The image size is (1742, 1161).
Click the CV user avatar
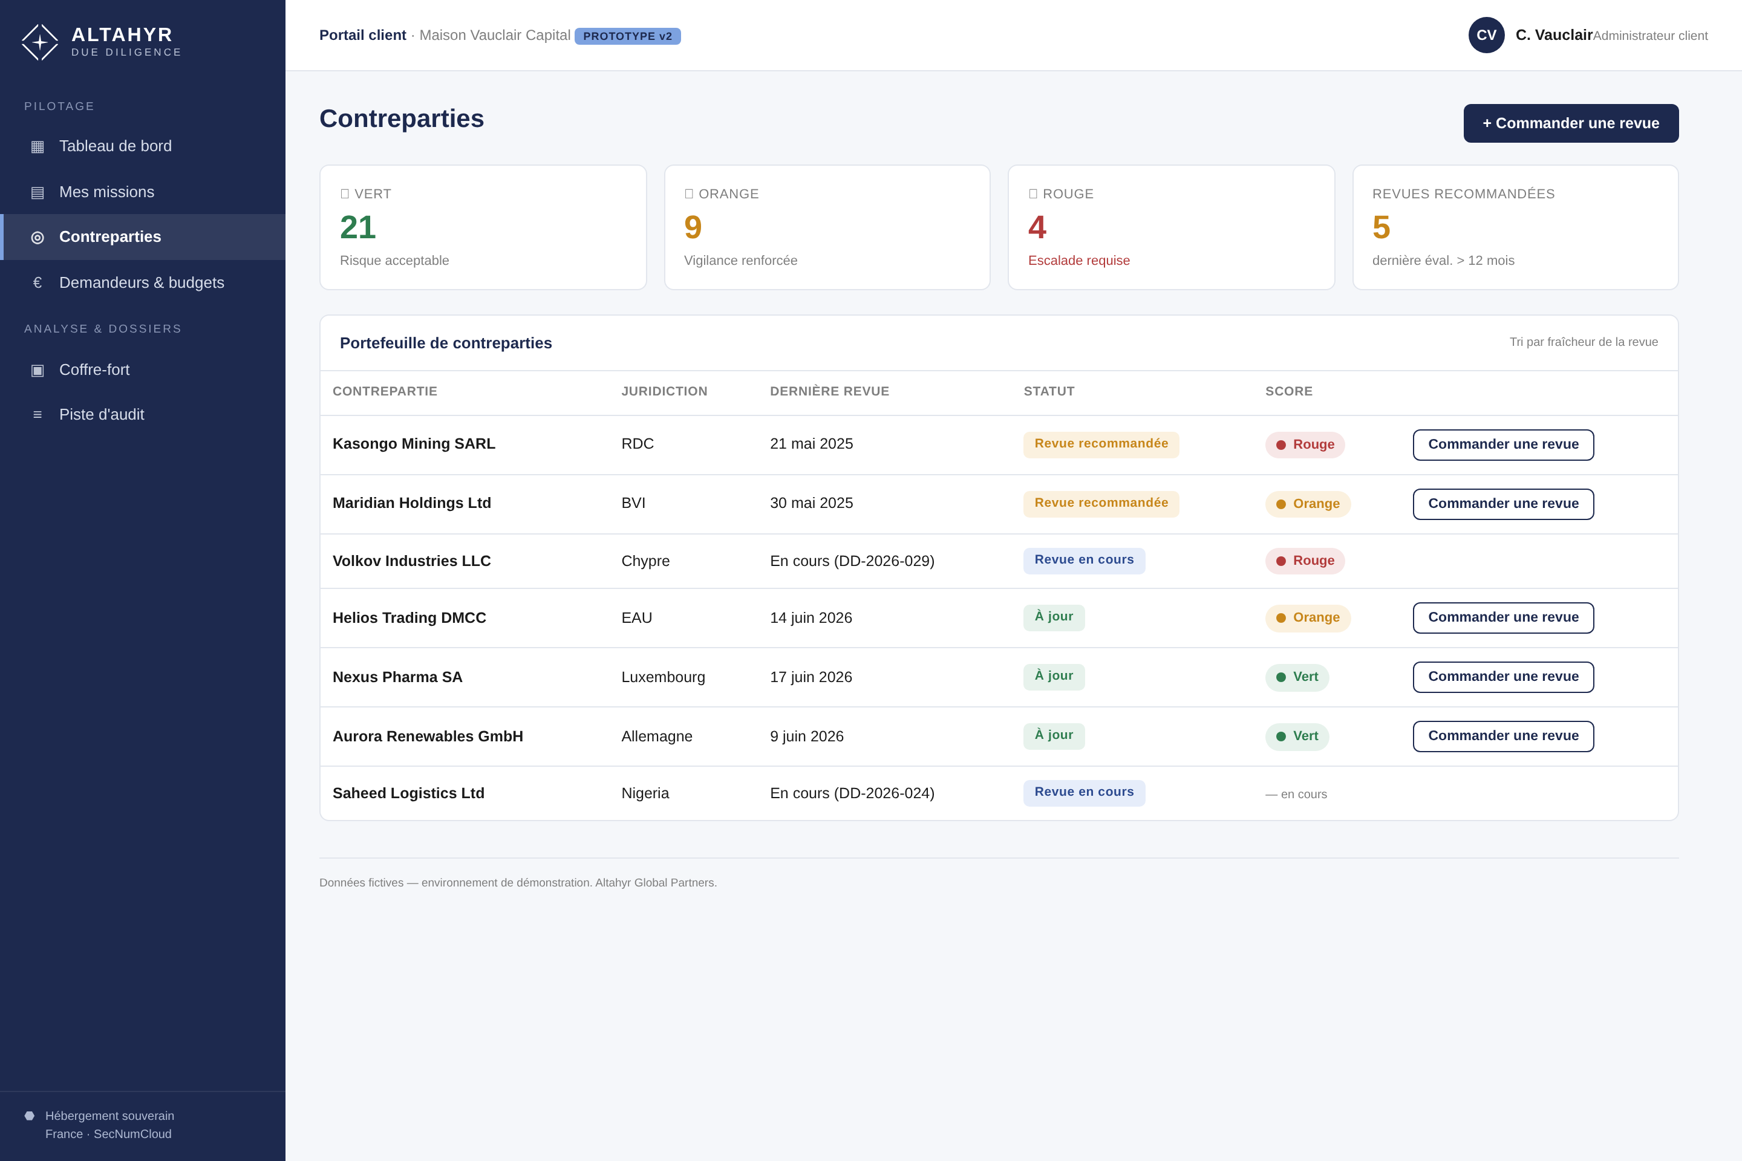pos(1487,35)
